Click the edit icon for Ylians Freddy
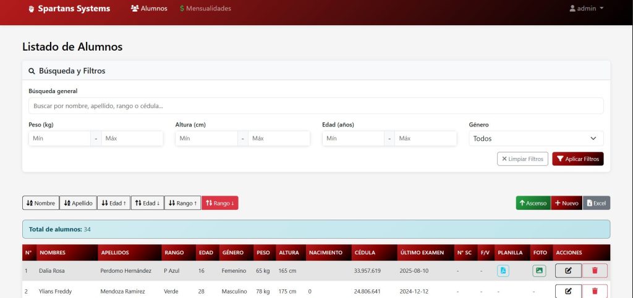The image size is (633, 298). pos(568,291)
